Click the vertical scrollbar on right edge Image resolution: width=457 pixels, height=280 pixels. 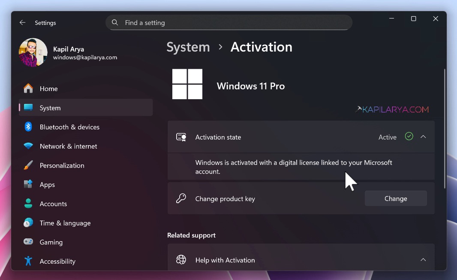click(x=445, y=129)
